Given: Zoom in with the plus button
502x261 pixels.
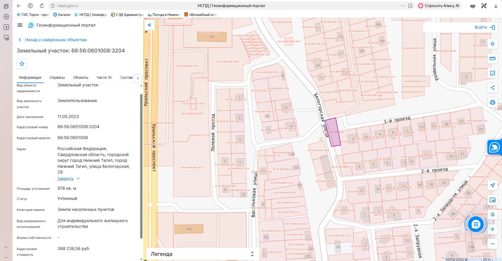Looking at the screenshot, I should tap(493, 229).
